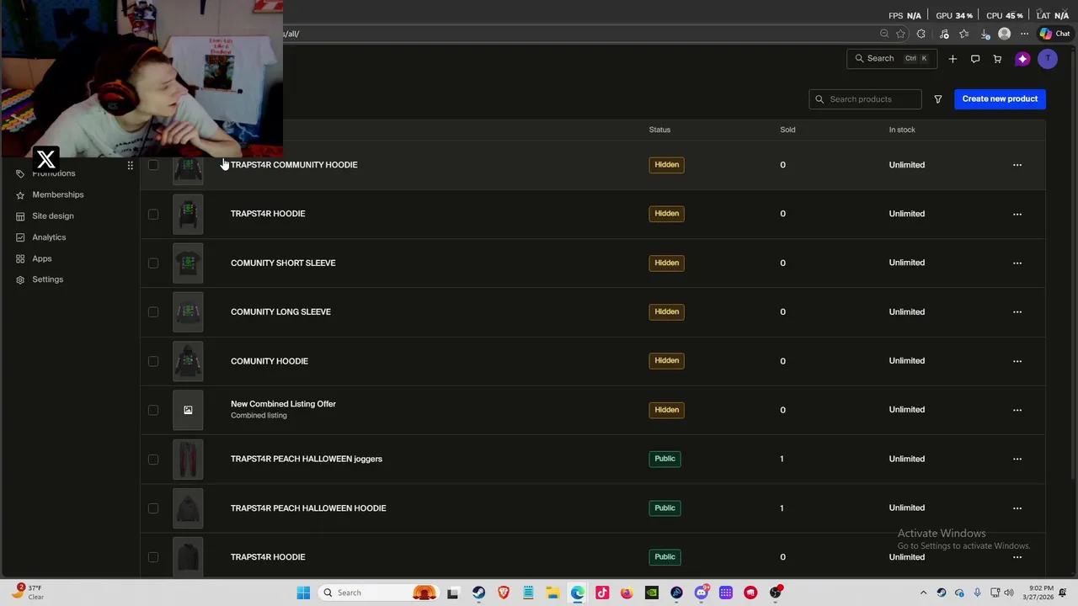Click the filter funnel icon
1078x606 pixels.
(937, 99)
